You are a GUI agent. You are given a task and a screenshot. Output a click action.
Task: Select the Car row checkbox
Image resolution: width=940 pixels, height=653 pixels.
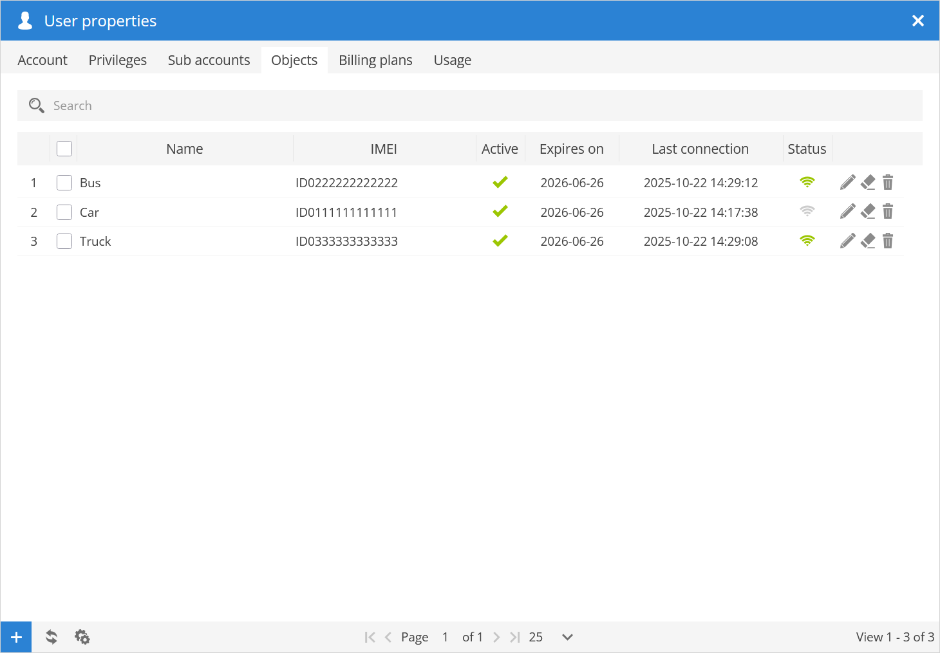coord(64,212)
